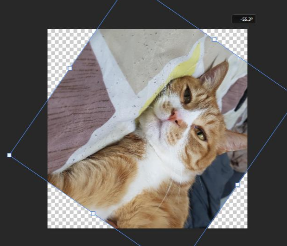The image size is (287, 246).
Task: Click the far-left transform corner handle on the dark background
Action: click(x=9, y=155)
